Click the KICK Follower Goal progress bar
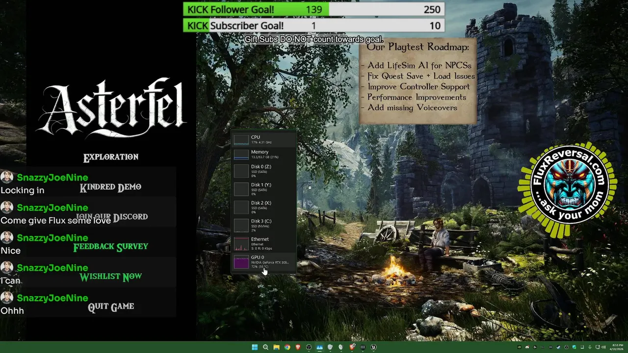 click(x=314, y=9)
